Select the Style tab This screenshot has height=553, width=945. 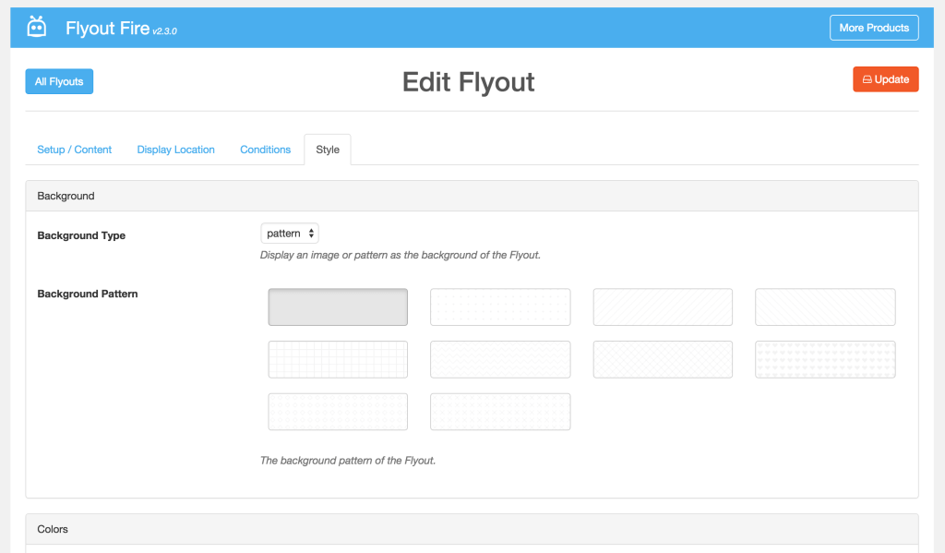pyautogui.click(x=328, y=150)
